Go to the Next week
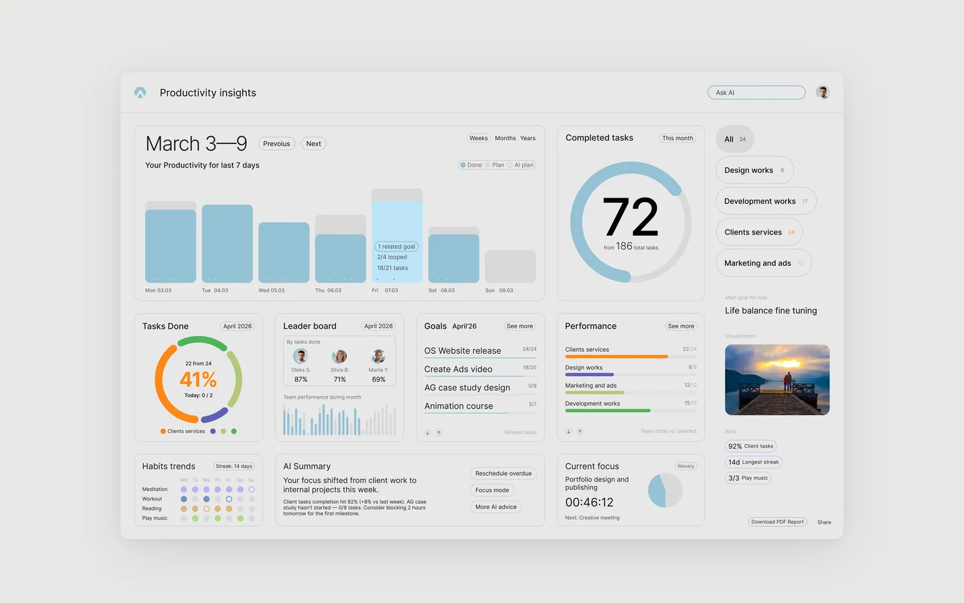 [x=313, y=143]
